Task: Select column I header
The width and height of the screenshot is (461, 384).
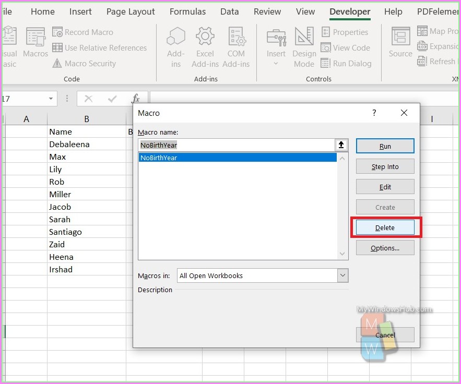Action: tap(432, 119)
